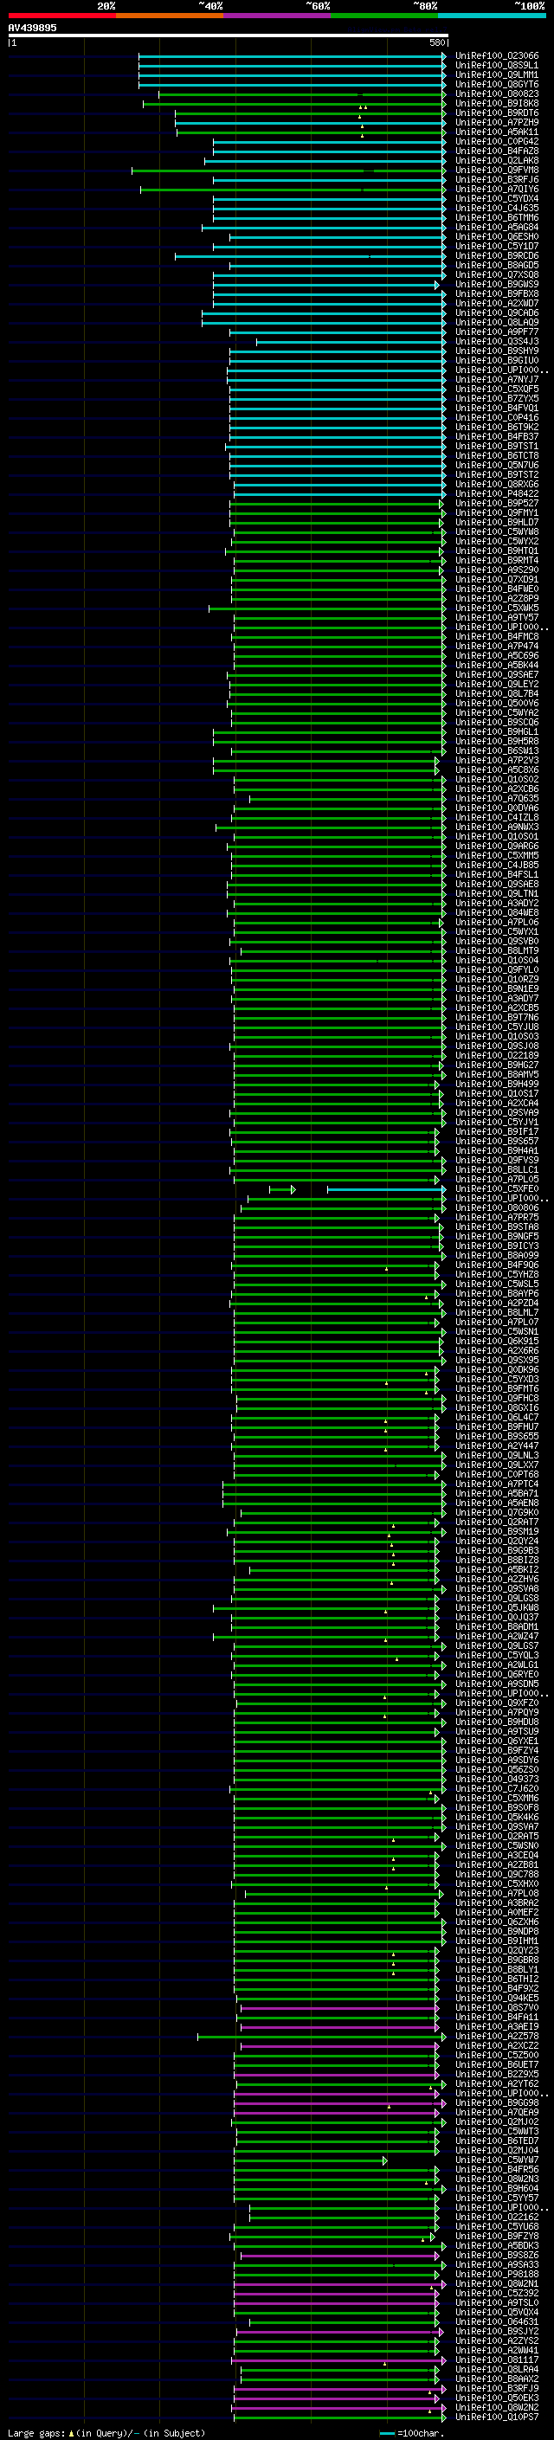Click label UniRef100_B3RFJ6
The image size is (554, 2440).
click(496, 179)
